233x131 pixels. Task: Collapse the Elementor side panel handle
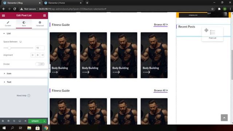49,68
